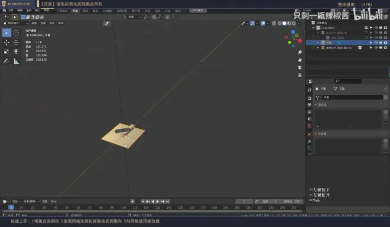Click frame 100 on the timeline ruler
Viewport: 390px width, 227px height.
point(123,207)
